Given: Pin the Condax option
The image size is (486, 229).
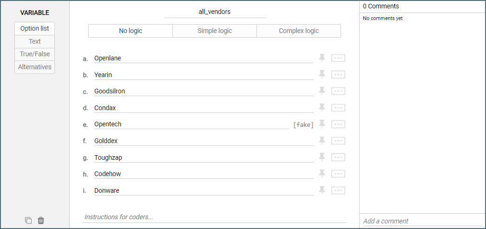Looking at the screenshot, I should click(x=322, y=108).
